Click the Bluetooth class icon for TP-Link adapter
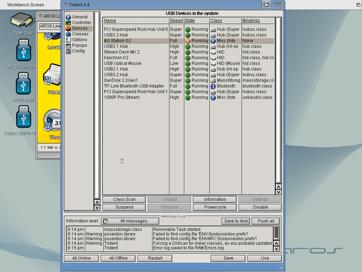 click(x=213, y=86)
